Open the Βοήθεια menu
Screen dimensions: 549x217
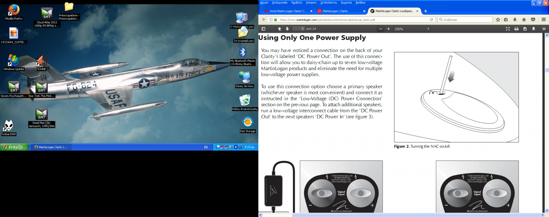[360, 3]
